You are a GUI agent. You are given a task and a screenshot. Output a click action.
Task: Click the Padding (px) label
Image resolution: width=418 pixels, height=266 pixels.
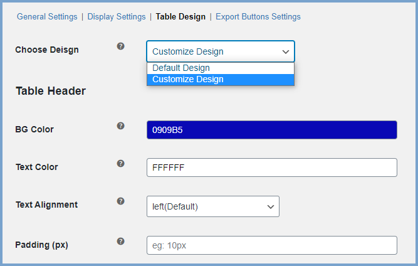(41, 245)
